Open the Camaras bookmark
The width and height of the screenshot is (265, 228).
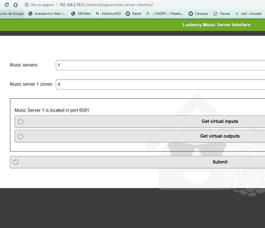point(198,14)
